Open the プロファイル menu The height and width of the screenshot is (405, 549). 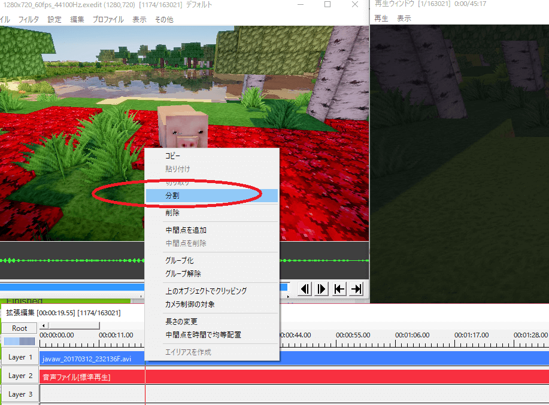click(108, 20)
